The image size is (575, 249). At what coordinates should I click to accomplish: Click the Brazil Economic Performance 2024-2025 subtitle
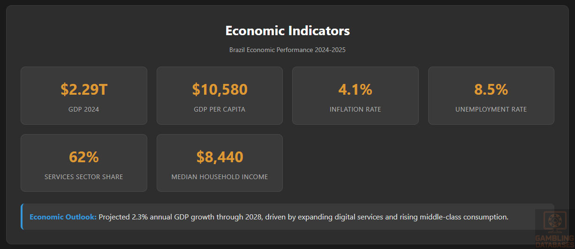(x=287, y=50)
